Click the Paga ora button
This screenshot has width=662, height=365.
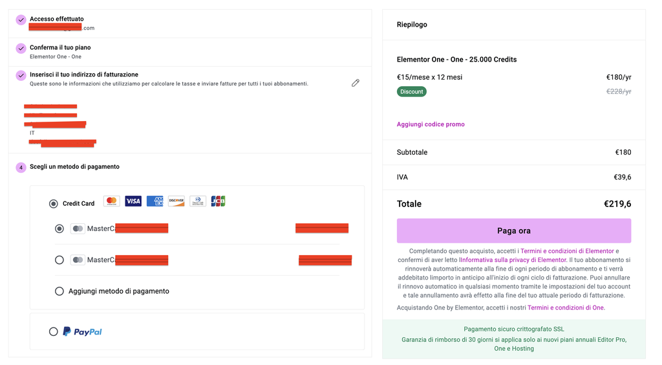pyautogui.click(x=514, y=230)
